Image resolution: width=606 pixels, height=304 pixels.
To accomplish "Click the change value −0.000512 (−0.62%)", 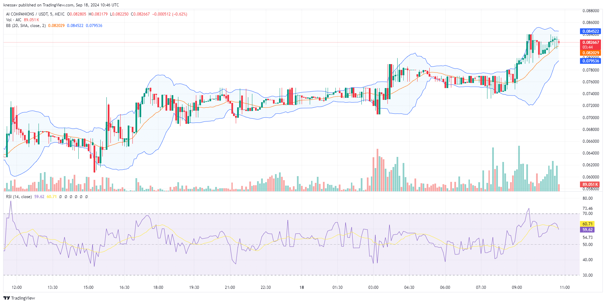I will [x=170, y=14].
